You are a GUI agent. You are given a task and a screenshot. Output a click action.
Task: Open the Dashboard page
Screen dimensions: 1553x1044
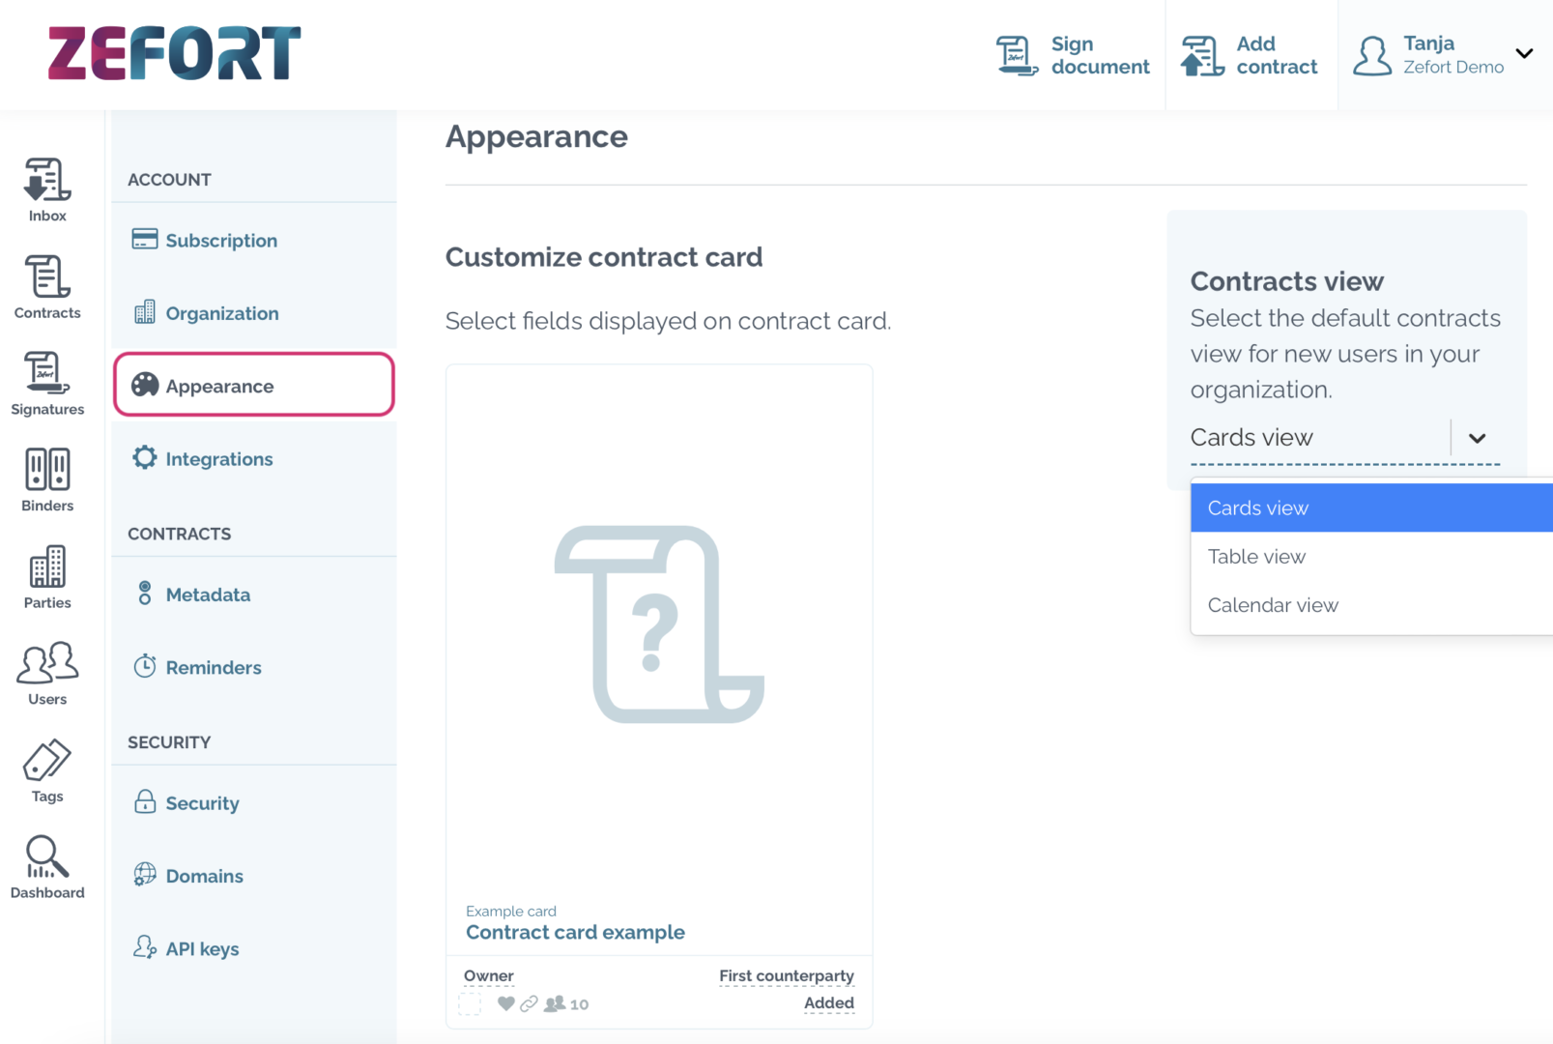[45, 865]
